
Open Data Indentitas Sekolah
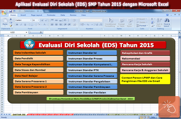pos(38,53)
